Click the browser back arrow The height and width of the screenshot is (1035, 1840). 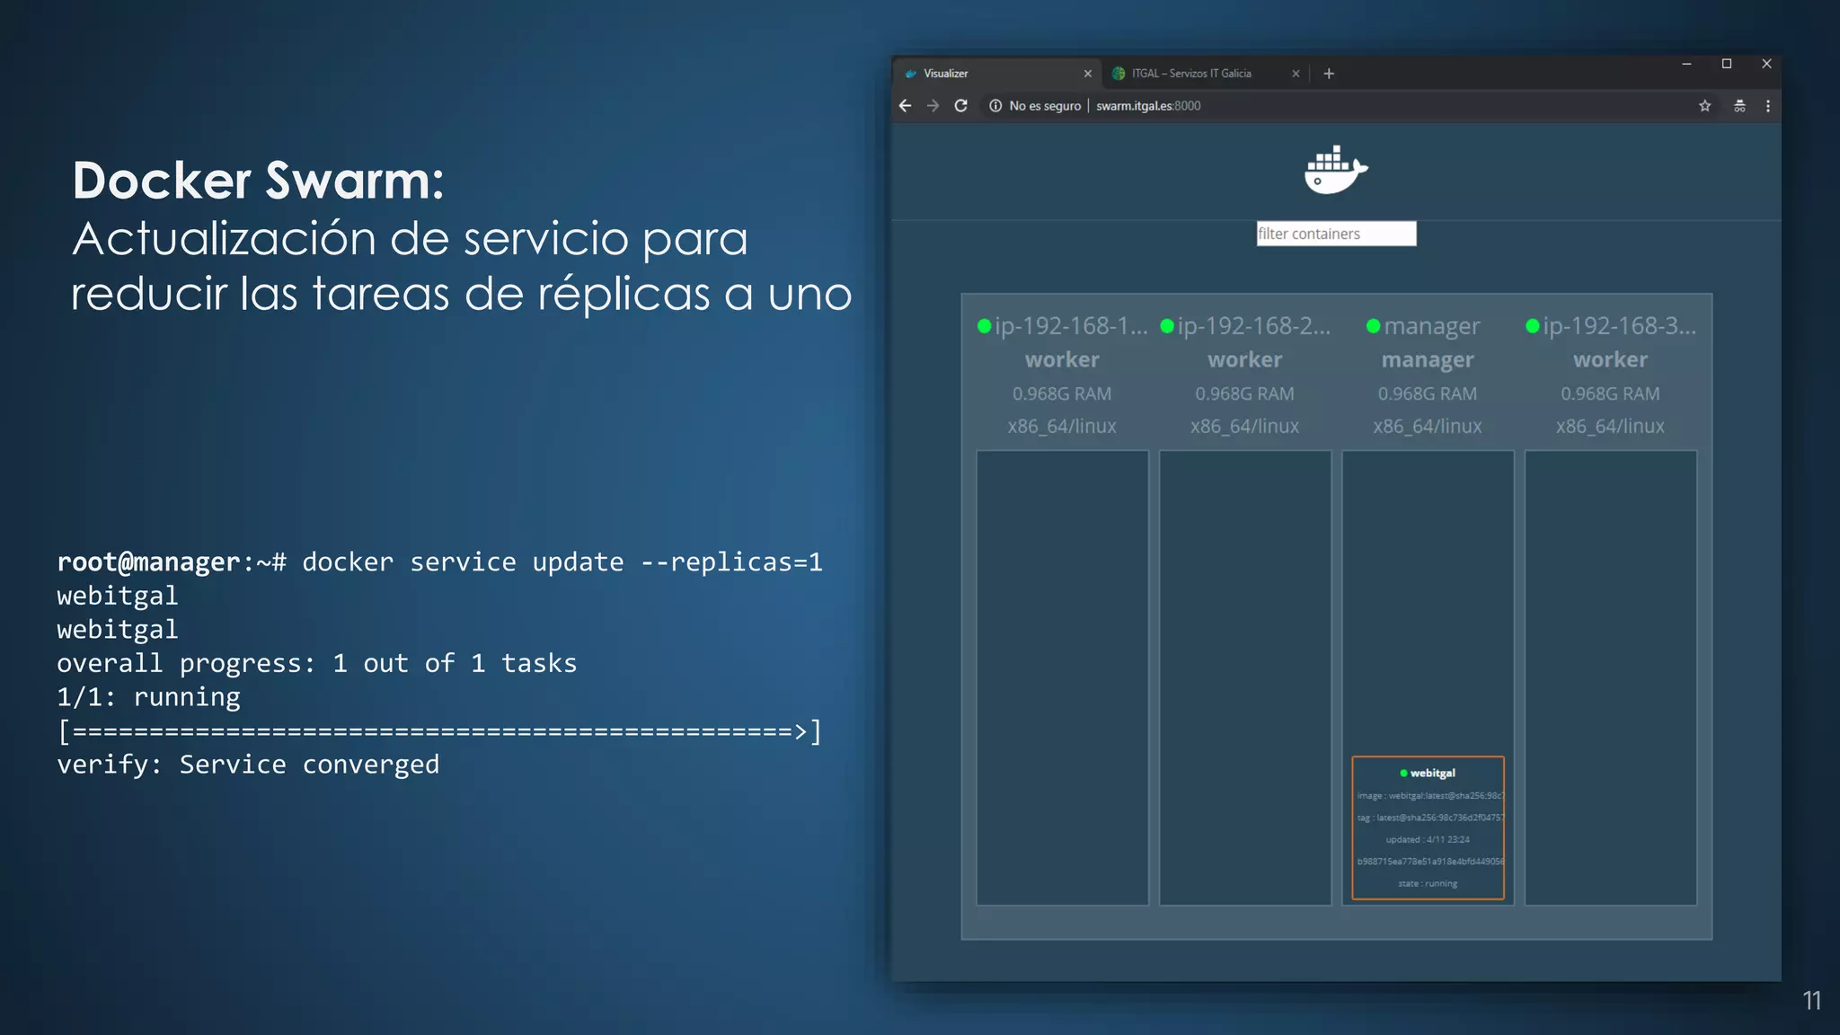pos(905,106)
